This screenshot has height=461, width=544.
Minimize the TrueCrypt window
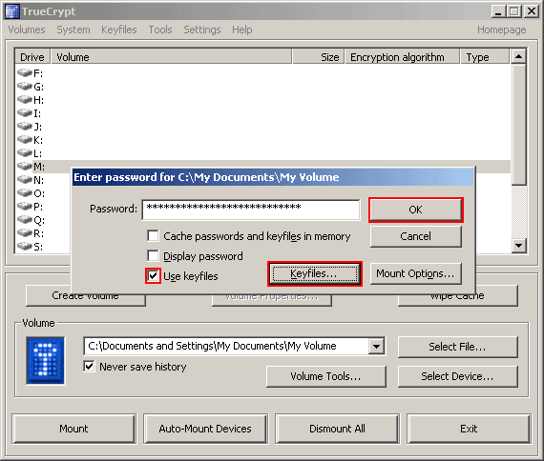tap(498, 11)
